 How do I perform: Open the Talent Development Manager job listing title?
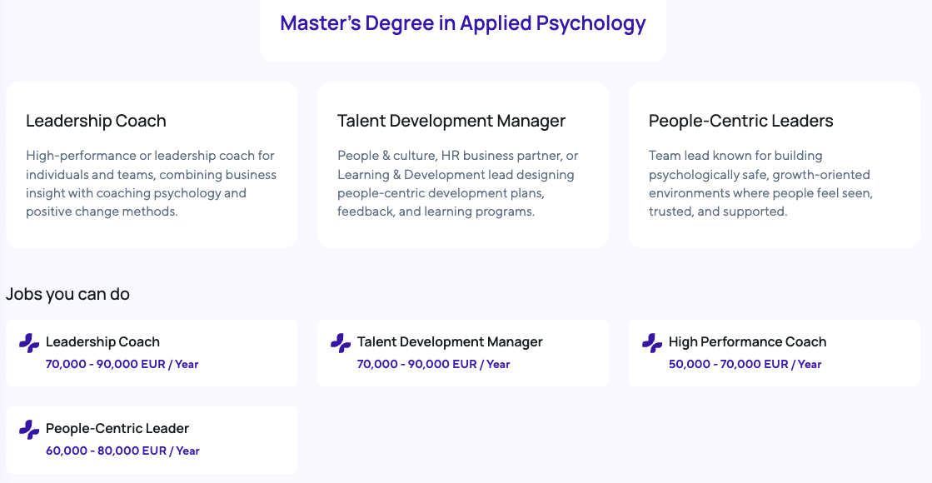point(450,341)
